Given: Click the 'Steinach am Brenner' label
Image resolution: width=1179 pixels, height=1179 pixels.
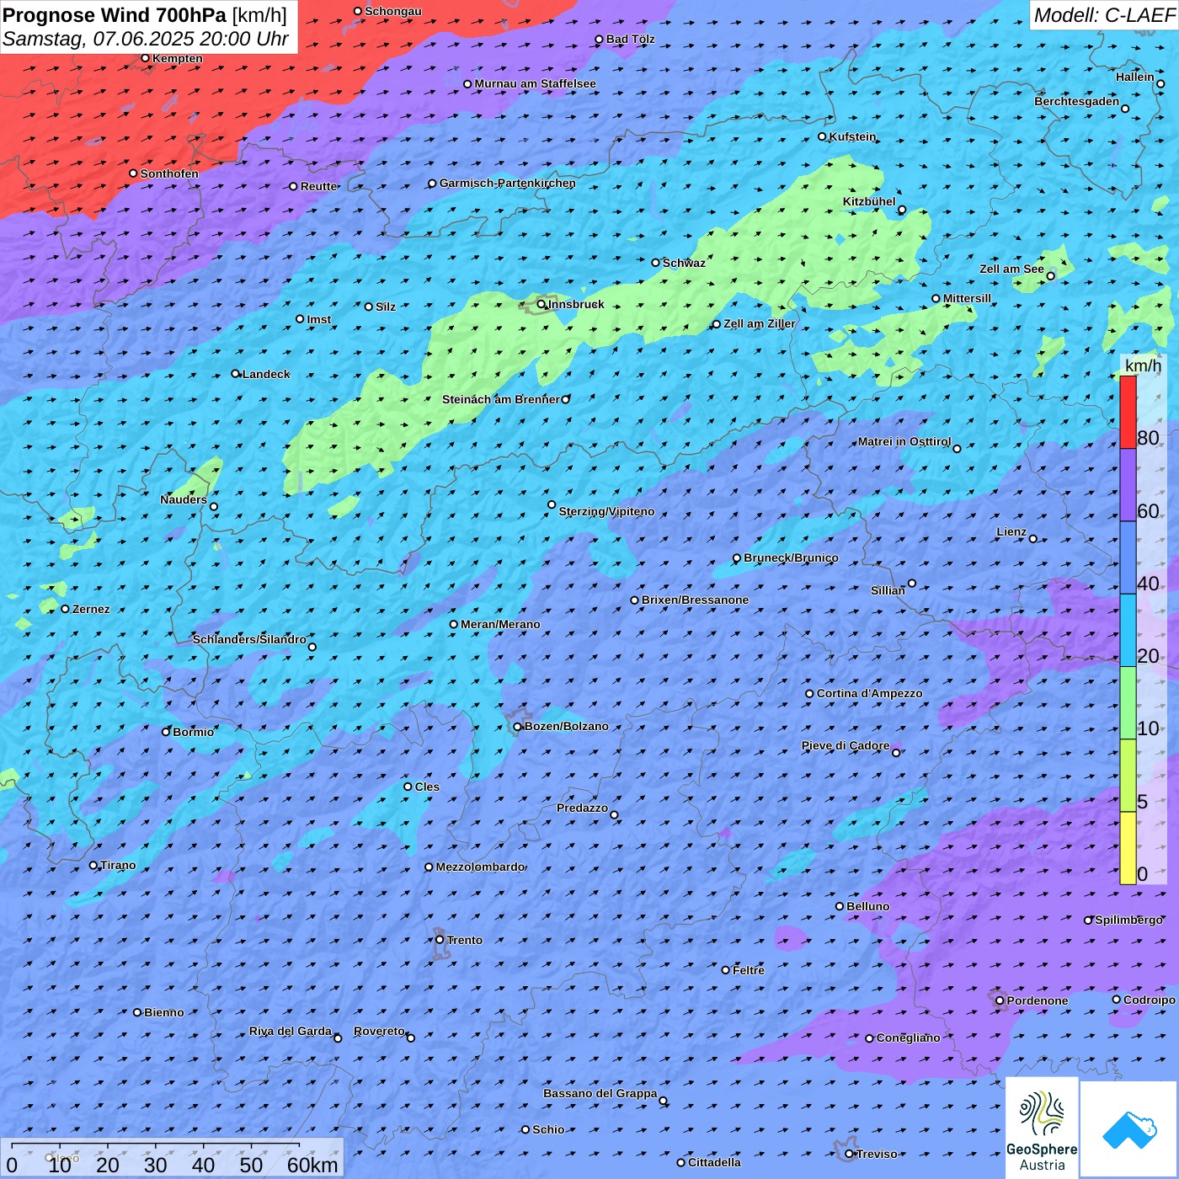Looking at the screenshot, I should [x=501, y=399].
